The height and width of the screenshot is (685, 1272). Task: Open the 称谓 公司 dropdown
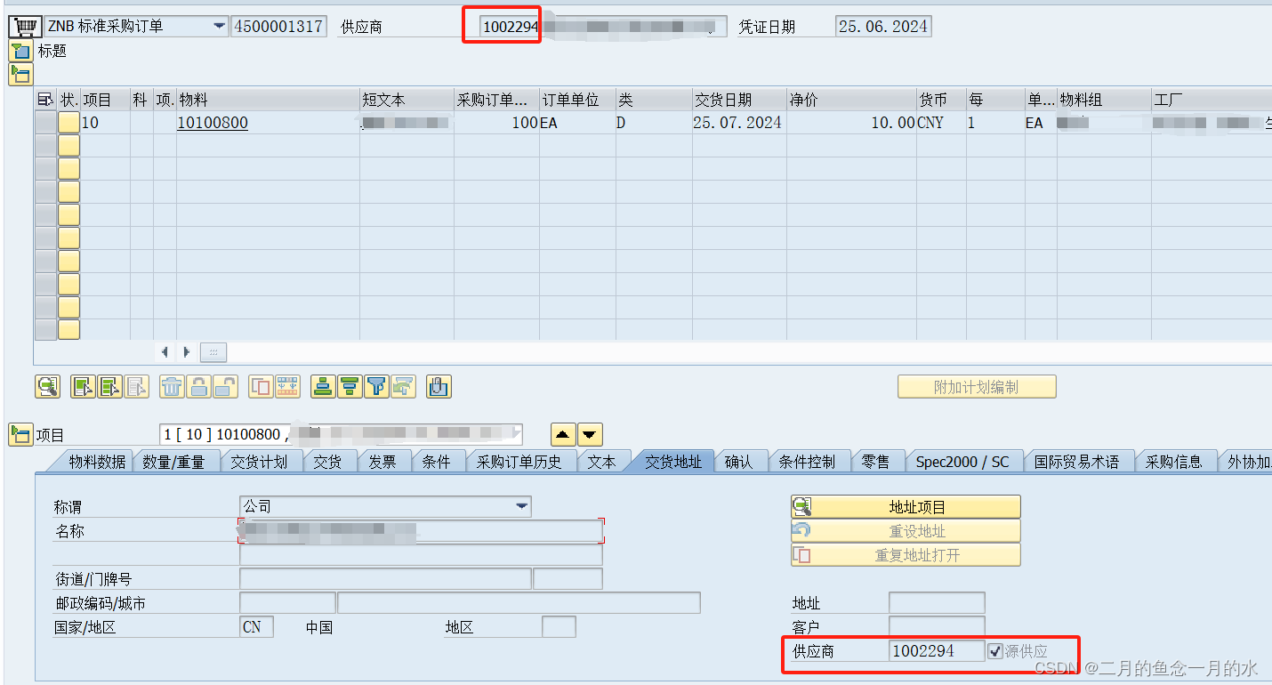(521, 506)
